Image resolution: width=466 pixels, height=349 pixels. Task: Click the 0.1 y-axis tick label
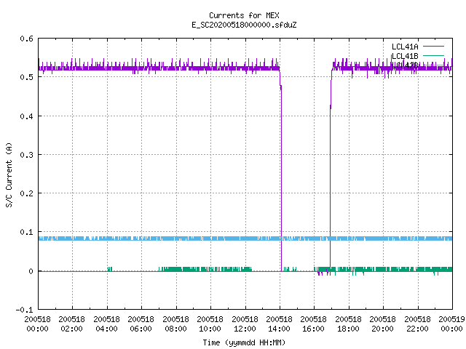[26, 232]
